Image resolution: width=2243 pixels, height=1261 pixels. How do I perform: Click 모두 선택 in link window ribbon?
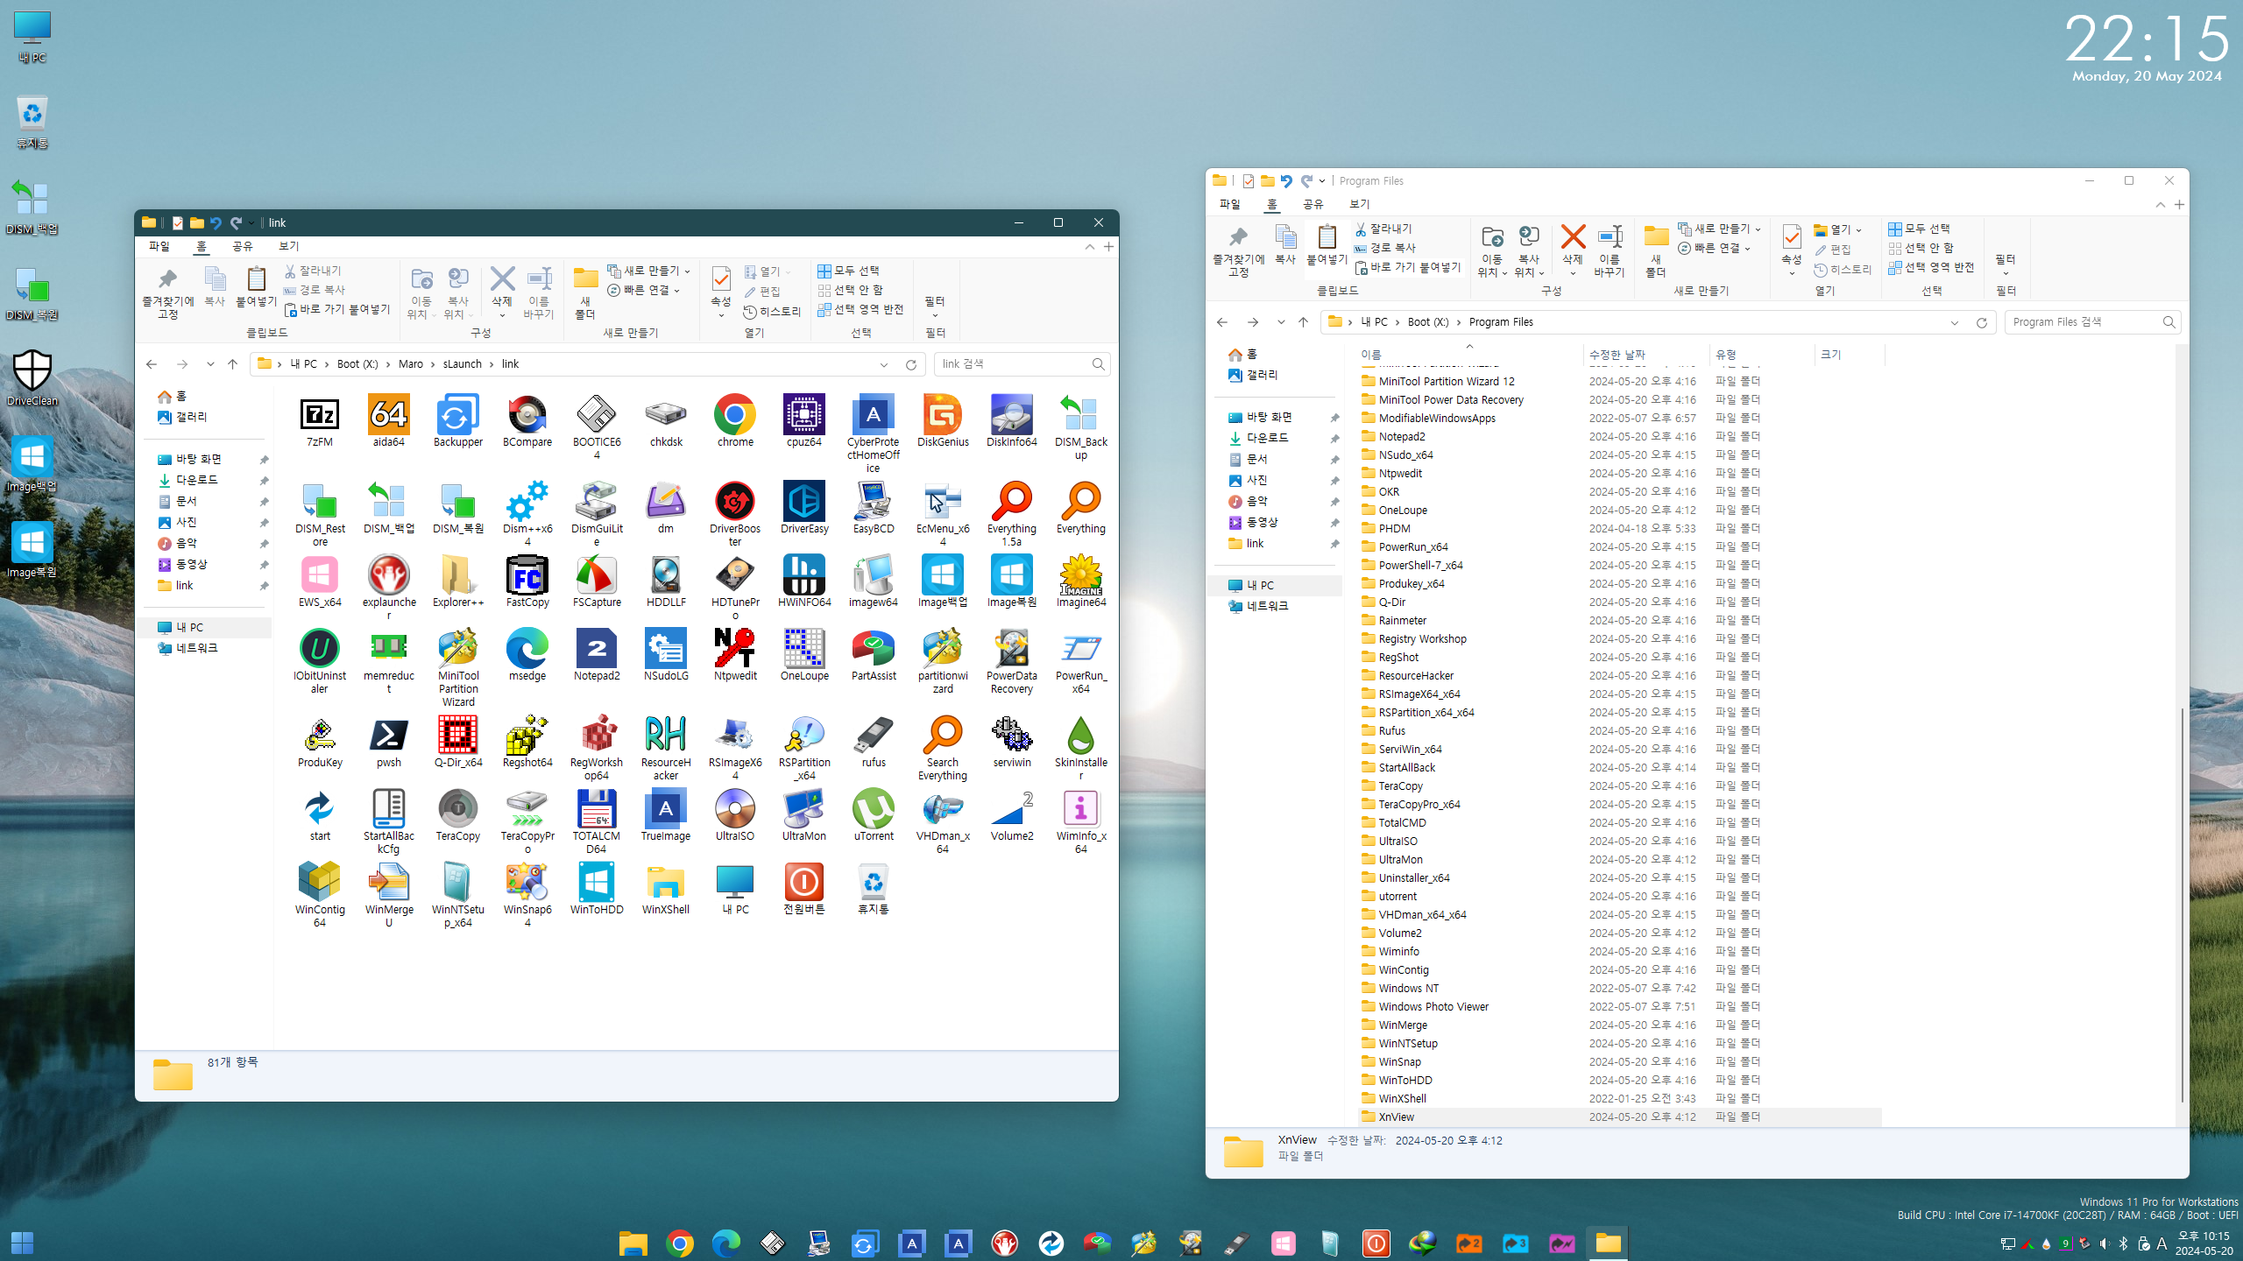(849, 271)
